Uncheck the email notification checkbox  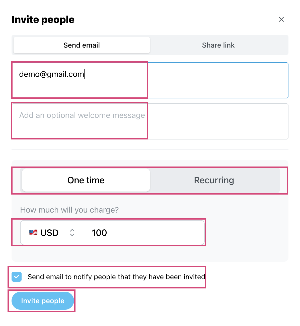click(x=17, y=277)
